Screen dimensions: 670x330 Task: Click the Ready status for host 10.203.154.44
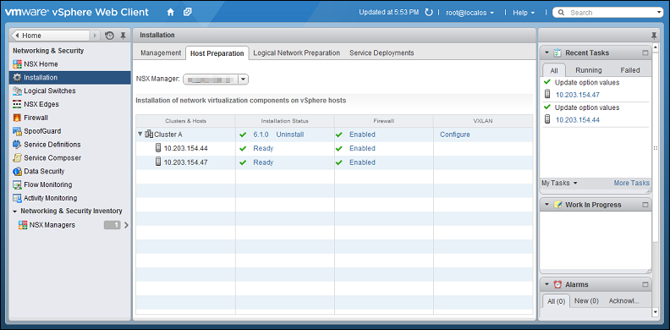[263, 148]
